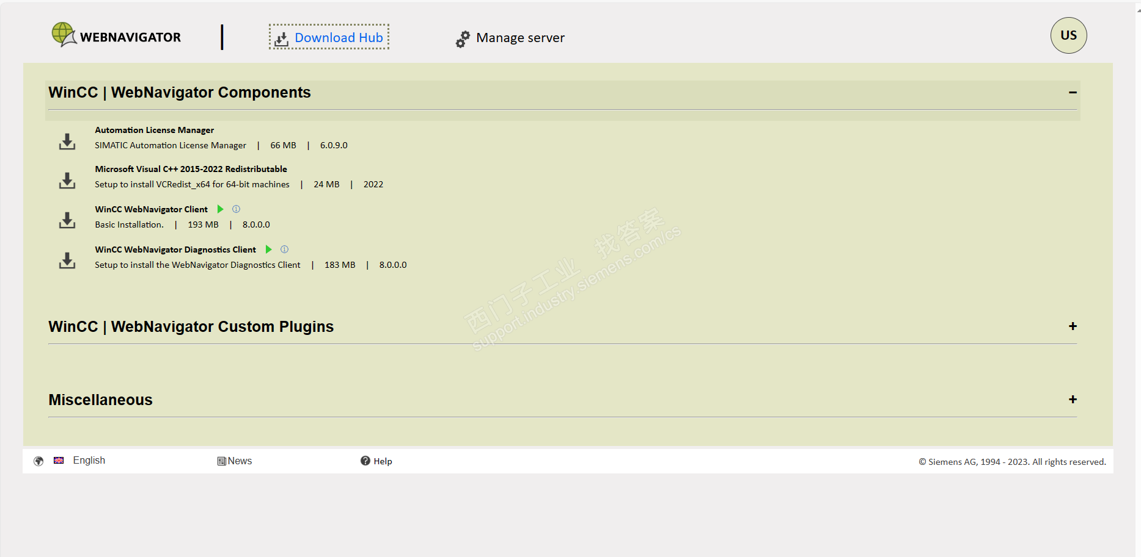1141x557 pixels.
Task: Click the globe language icon in footer
Action: point(39,461)
